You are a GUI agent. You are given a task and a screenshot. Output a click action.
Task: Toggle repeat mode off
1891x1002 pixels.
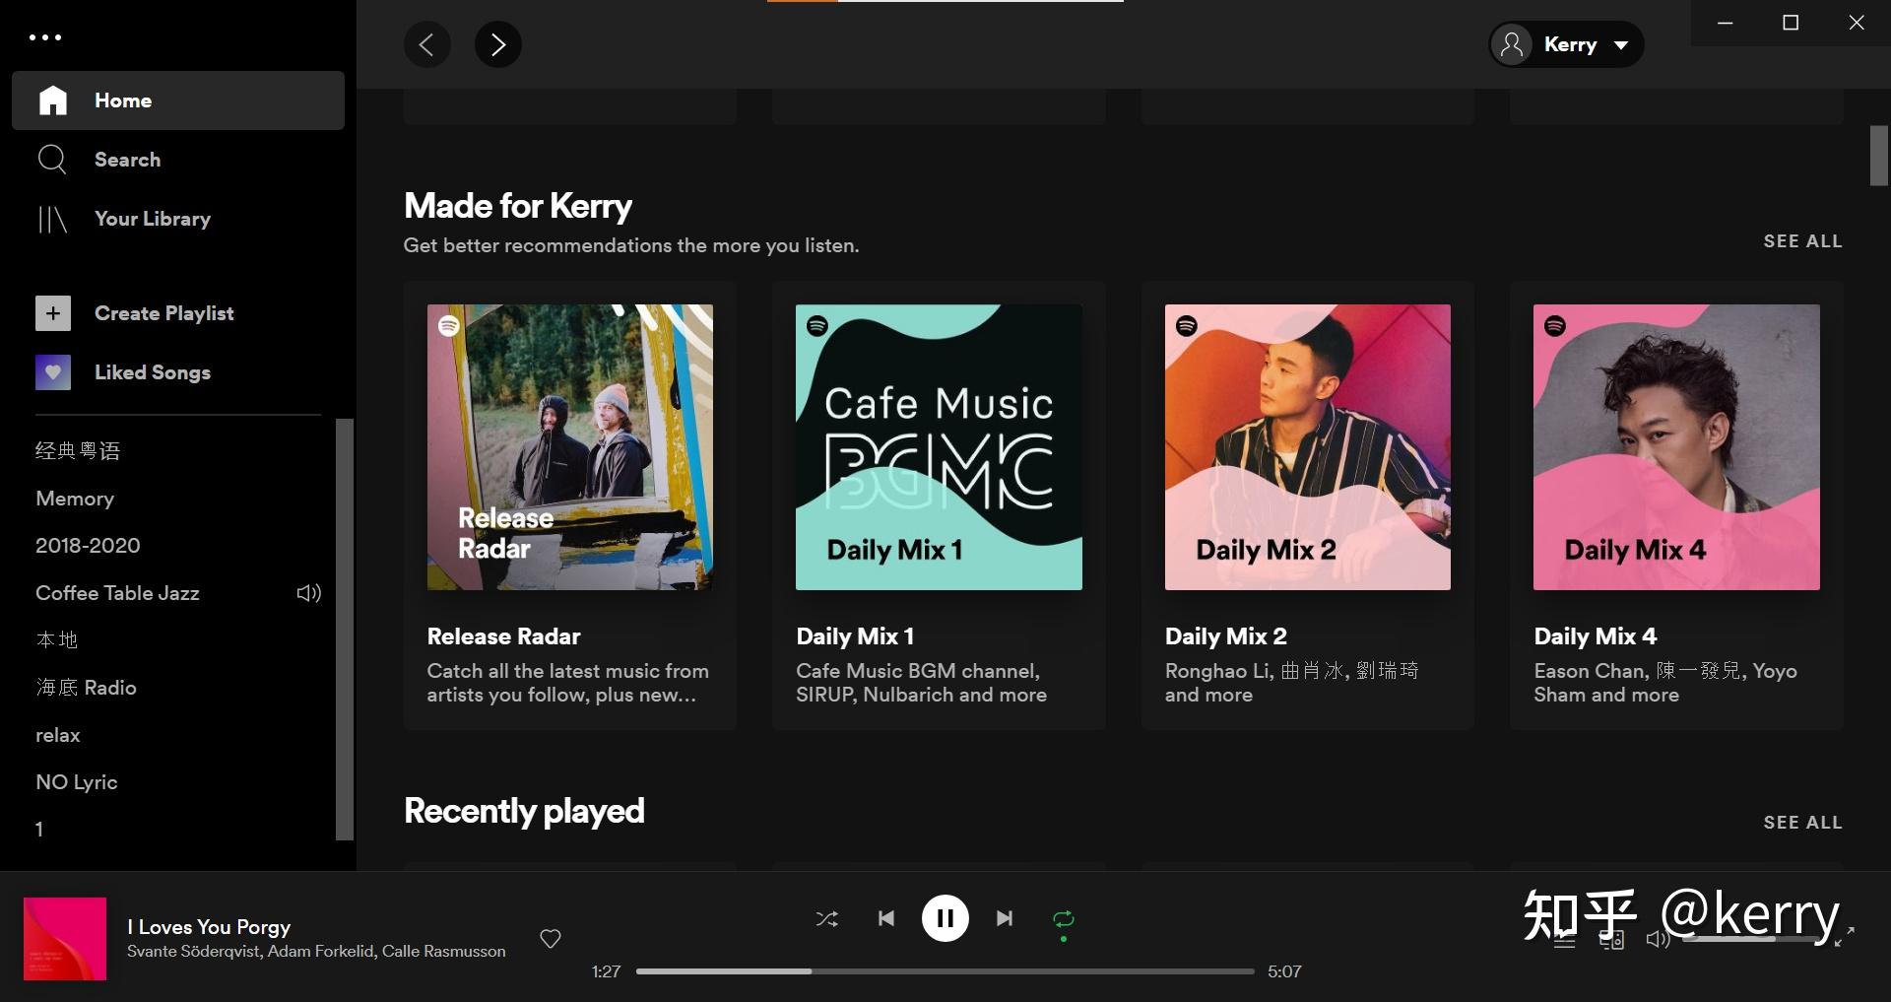click(1063, 917)
